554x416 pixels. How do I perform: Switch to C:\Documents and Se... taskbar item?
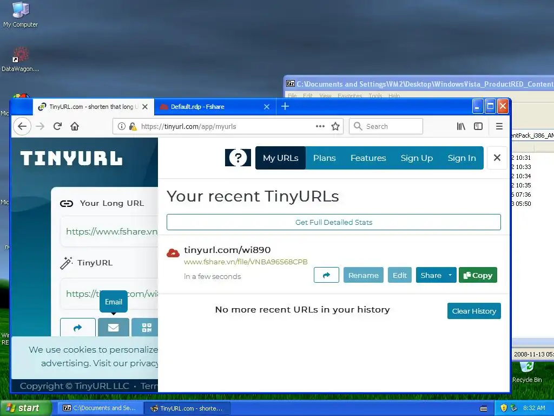click(x=100, y=408)
